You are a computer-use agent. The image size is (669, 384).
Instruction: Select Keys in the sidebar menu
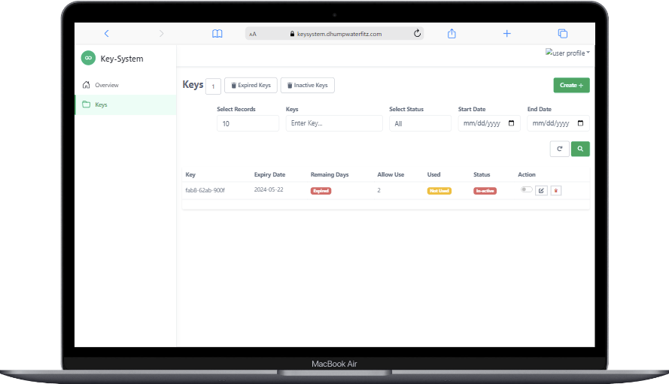[x=101, y=104]
